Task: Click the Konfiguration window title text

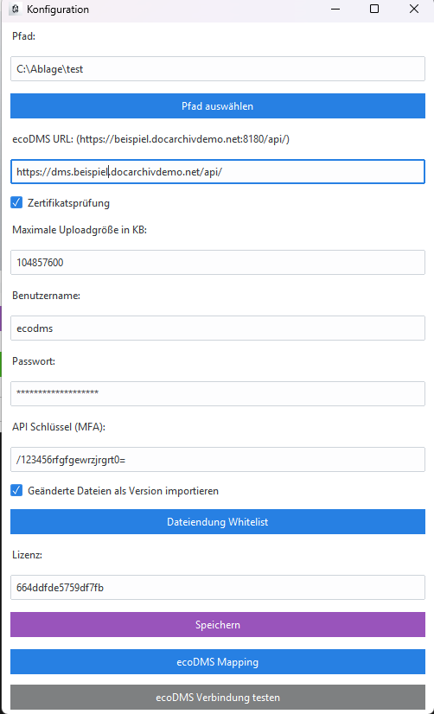Action: pyautogui.click(x=58, y=10)
